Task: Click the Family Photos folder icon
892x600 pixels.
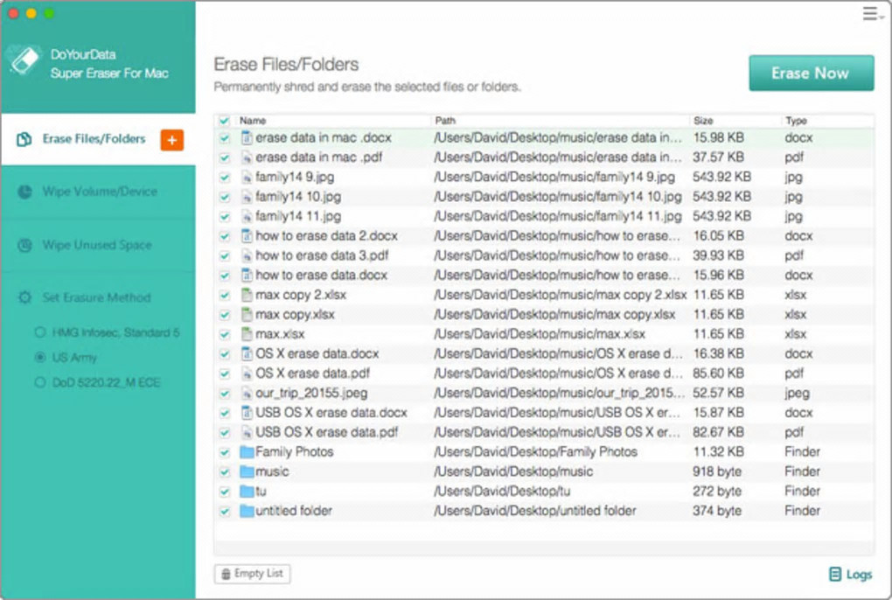Action: pos(247,452)
